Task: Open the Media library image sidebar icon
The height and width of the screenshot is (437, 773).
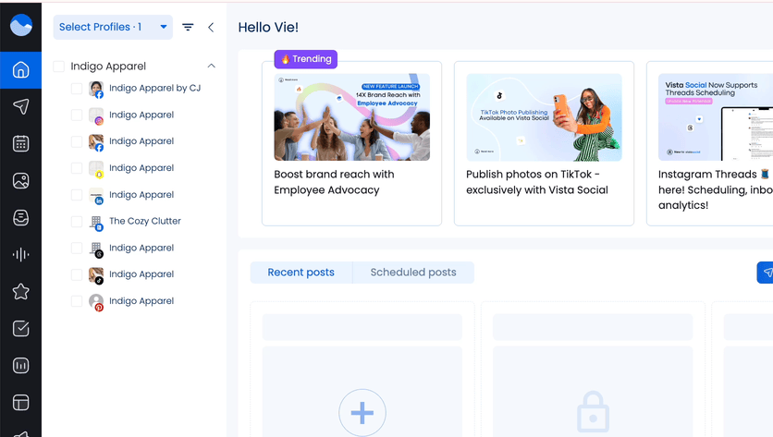Action: (x=20, y=181)
